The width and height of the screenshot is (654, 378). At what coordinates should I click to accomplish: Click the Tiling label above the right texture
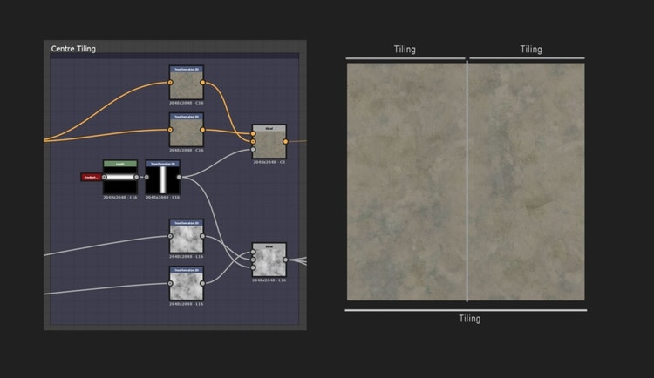[531, 50]
